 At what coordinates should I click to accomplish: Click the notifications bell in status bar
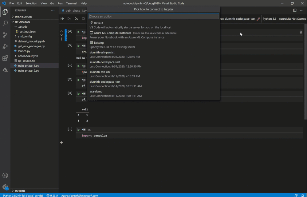302,195
